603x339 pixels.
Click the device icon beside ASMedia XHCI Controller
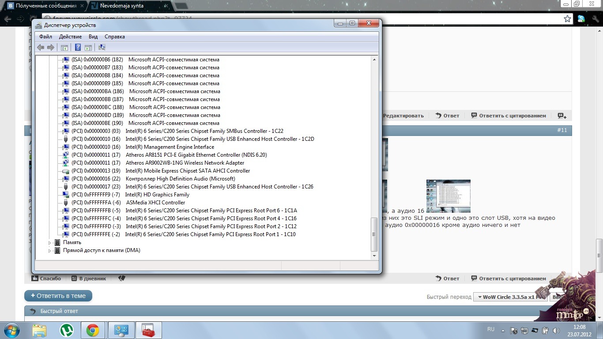[x=66, y=203]
